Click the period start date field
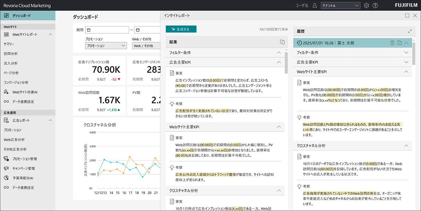 click(x=107, y=30)
